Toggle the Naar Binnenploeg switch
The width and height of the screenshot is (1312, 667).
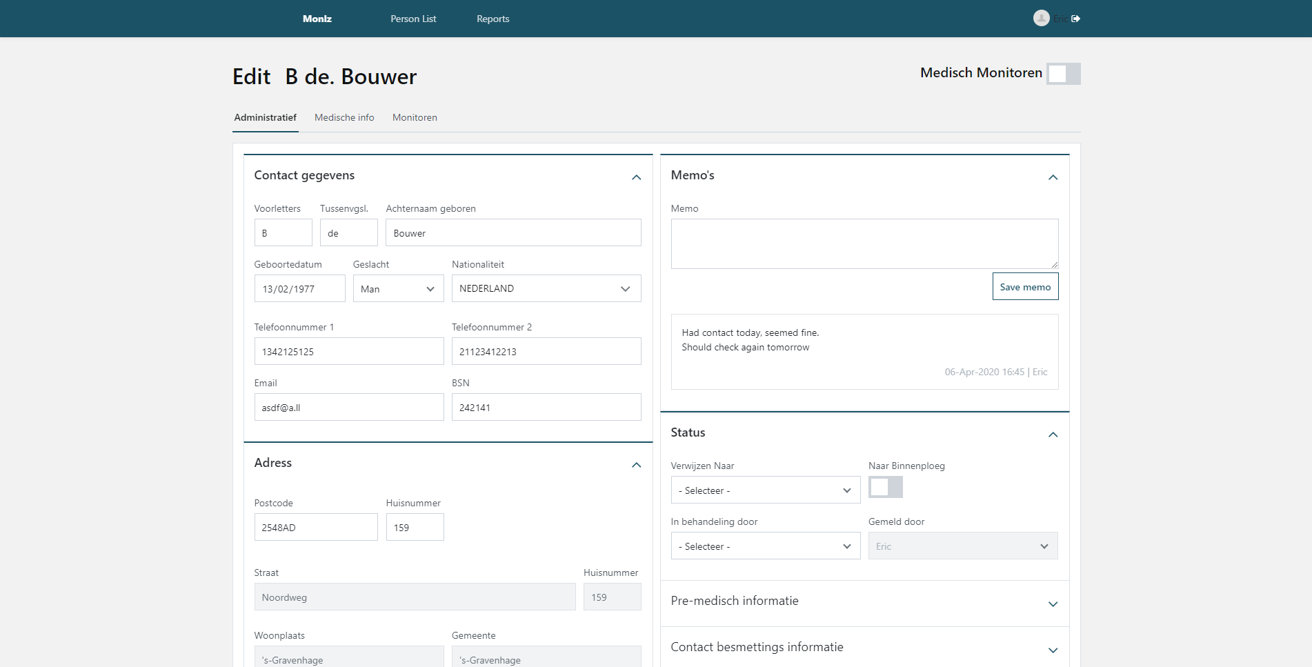pos(885,487)
